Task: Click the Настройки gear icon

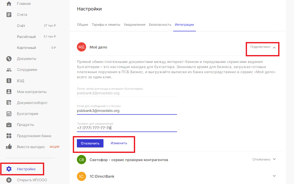Action: pyautogui.click(x=9, y=169)
